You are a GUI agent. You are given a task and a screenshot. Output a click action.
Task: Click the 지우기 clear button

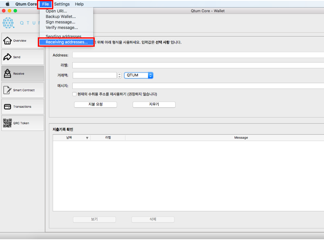tap(154, 104)
